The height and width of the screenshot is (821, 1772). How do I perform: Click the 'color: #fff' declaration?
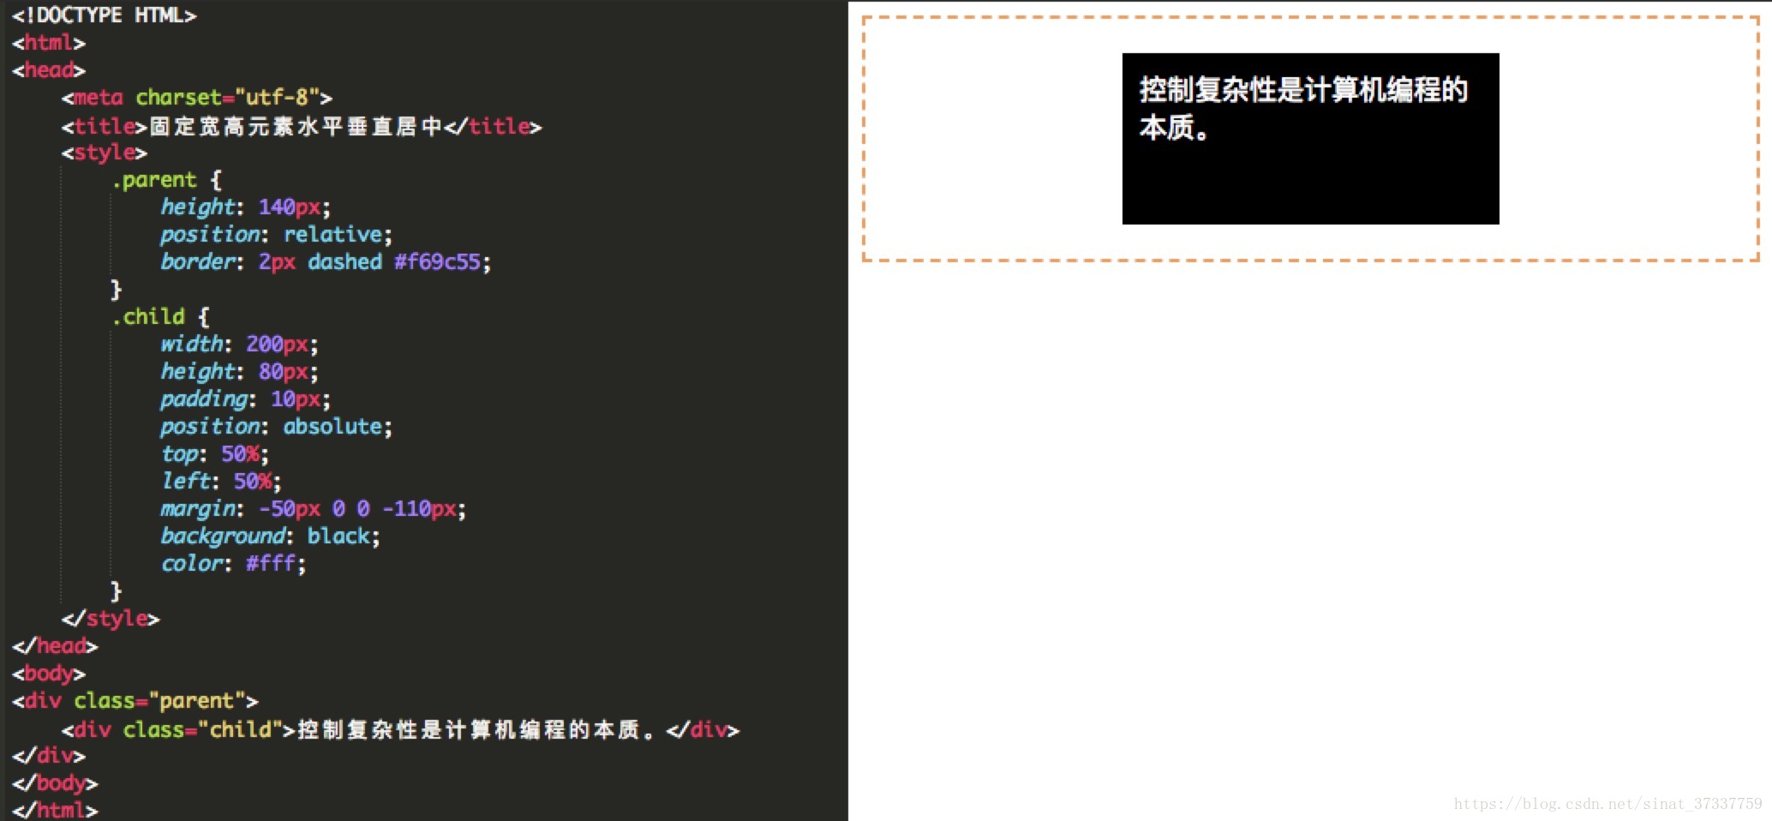tap(233, 564)
